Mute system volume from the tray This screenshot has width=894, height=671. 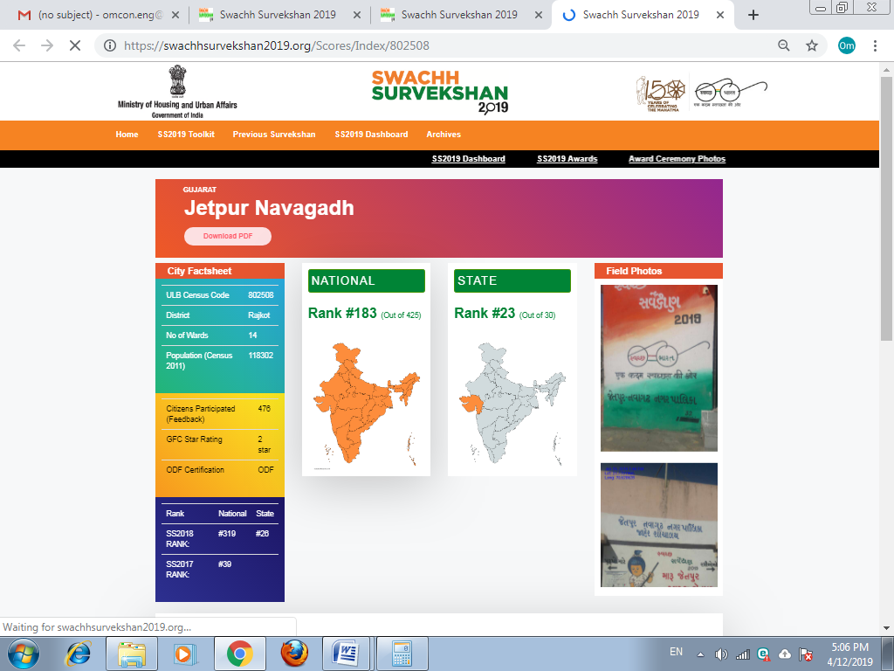[x=719, y=653]
